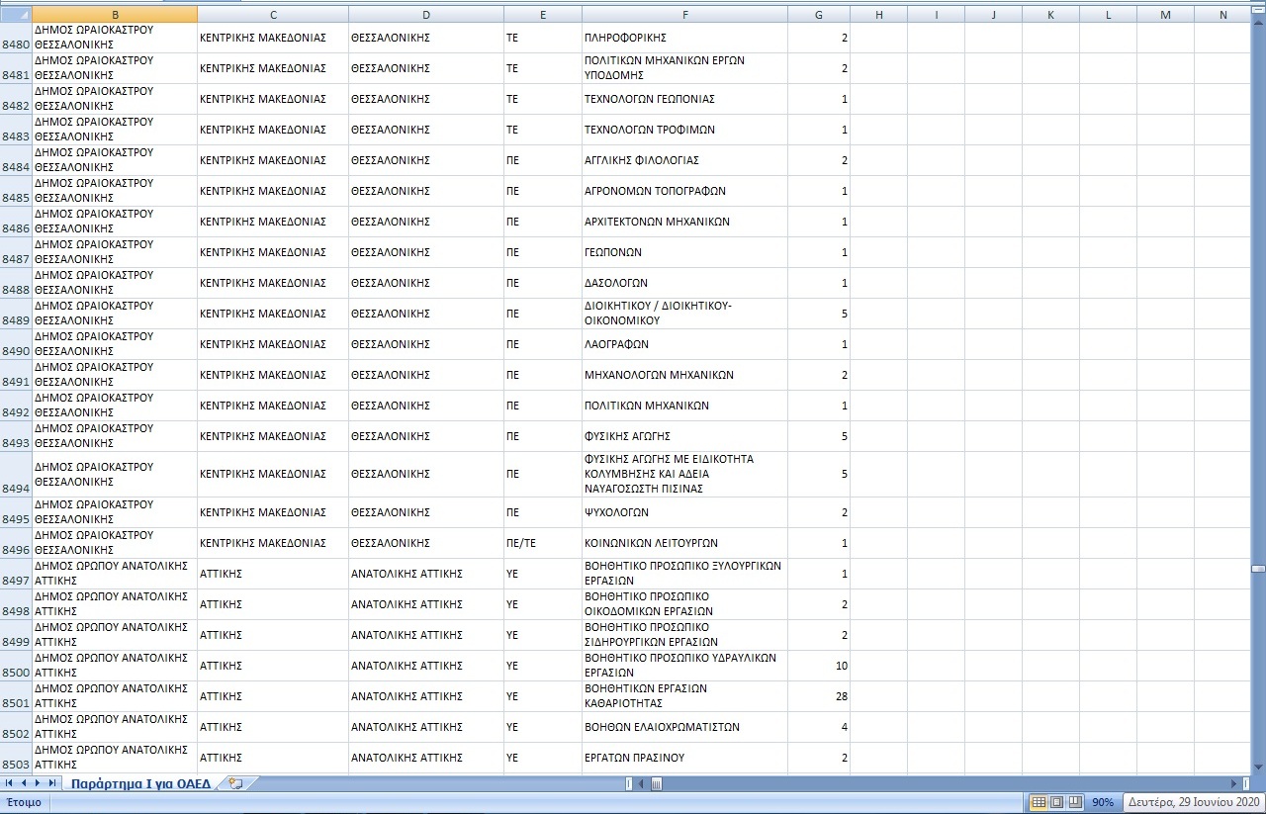Select ΔΗΜΟΣ ΩΡΩΠΟΥ ΑΝΑΤΟΛΙΚΗΣ ΑΤΤΙΚΗΣ cell, row 8502

[x=115, y=727]
